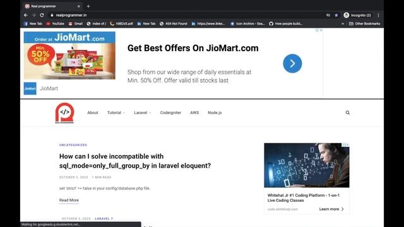Click Whitehat Jr ad image
The width and height of the screenshot is (404, 227).
pos(307,165)
